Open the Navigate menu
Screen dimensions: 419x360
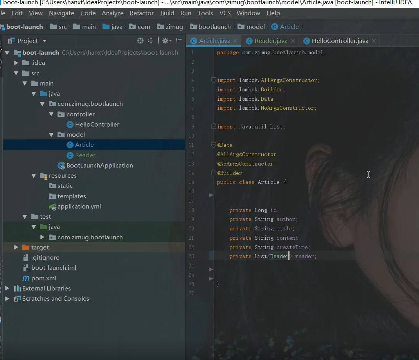coord(61,13)
